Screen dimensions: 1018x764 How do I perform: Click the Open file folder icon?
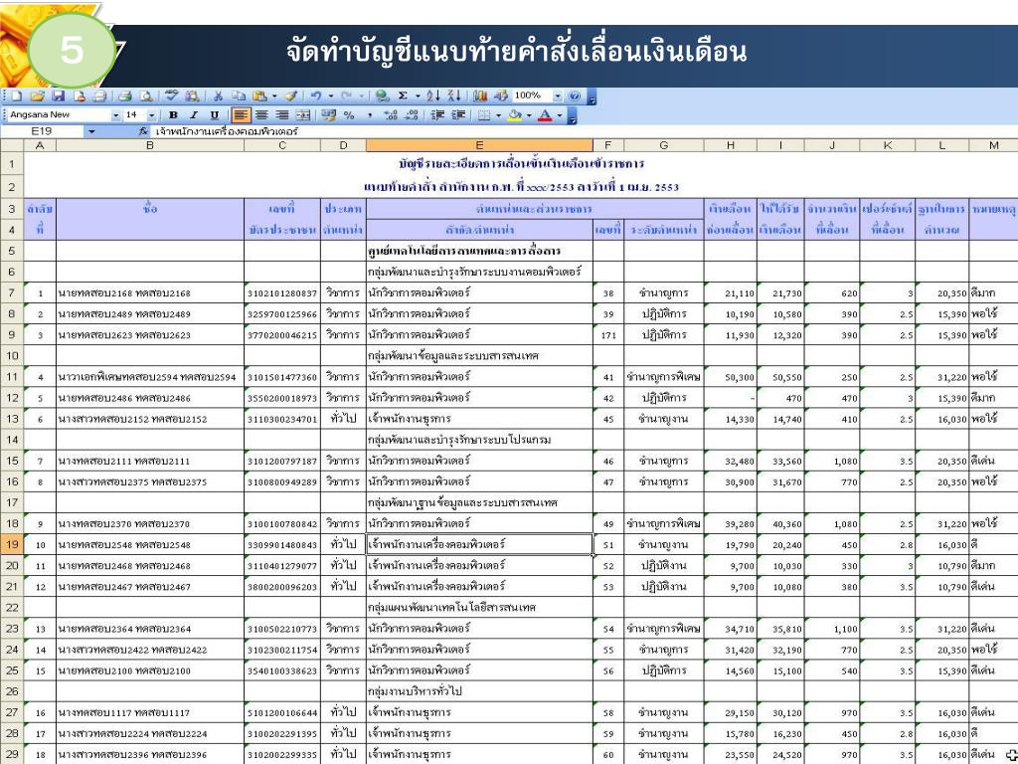coord(38,96)
